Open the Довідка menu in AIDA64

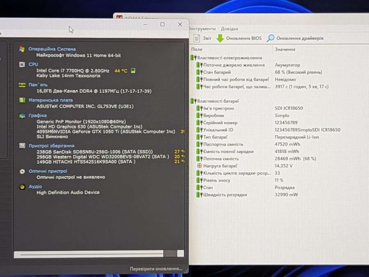pyautogui.click(x=230, y=29)
